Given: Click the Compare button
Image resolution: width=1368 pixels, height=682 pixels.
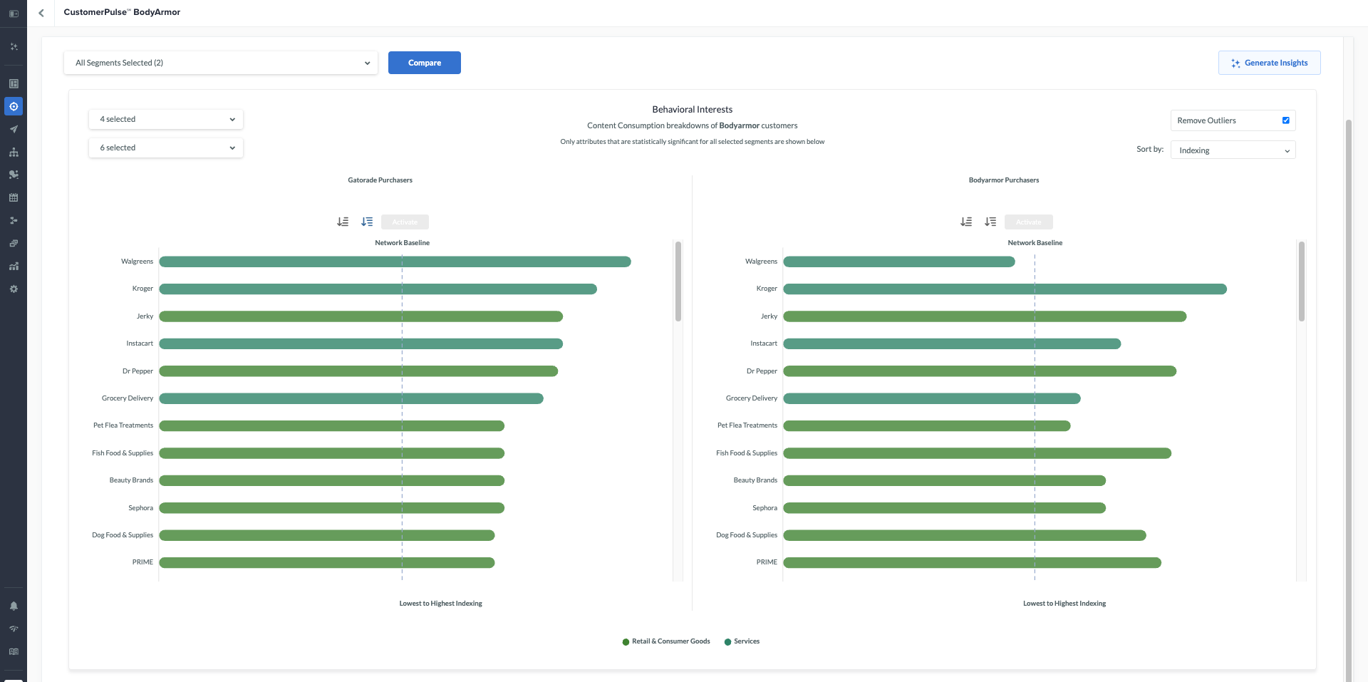Looking at the screenshot, I should pos(425,63).
